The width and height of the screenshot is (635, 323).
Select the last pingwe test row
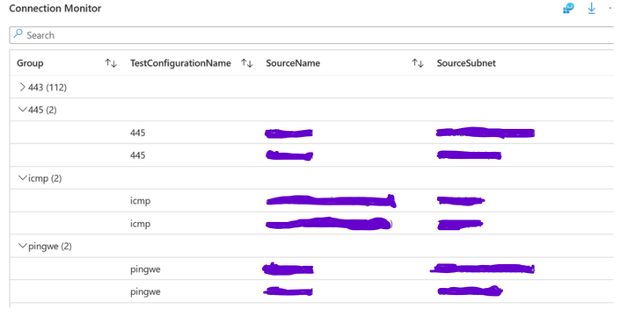[311, 291]
